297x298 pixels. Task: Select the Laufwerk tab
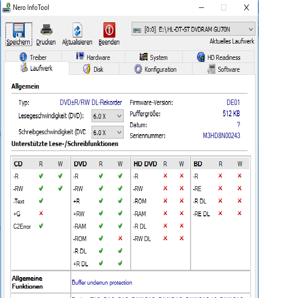click(37, 68)
